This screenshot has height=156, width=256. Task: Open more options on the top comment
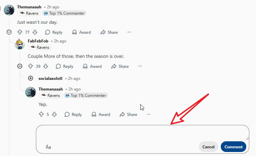click(x=129, y=32)
